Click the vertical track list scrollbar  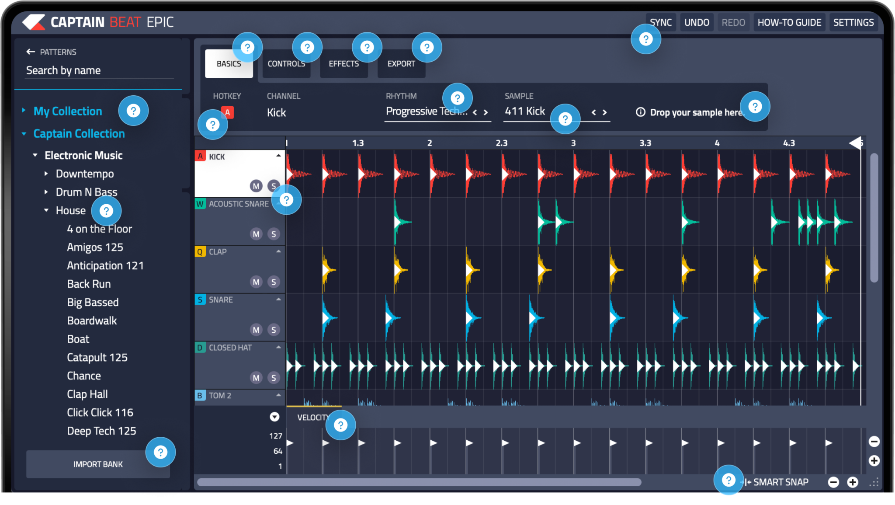tap(874, 218)
